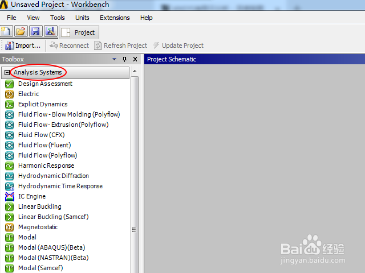
Task: Select the Fluid Flow (CFX) text
Action: [42, 135]
